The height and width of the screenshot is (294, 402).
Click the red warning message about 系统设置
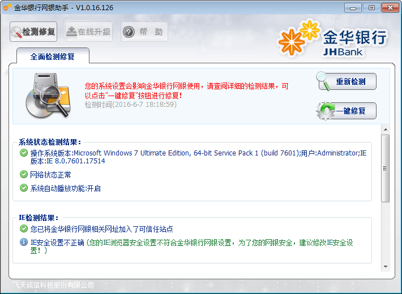coord(187,90)
